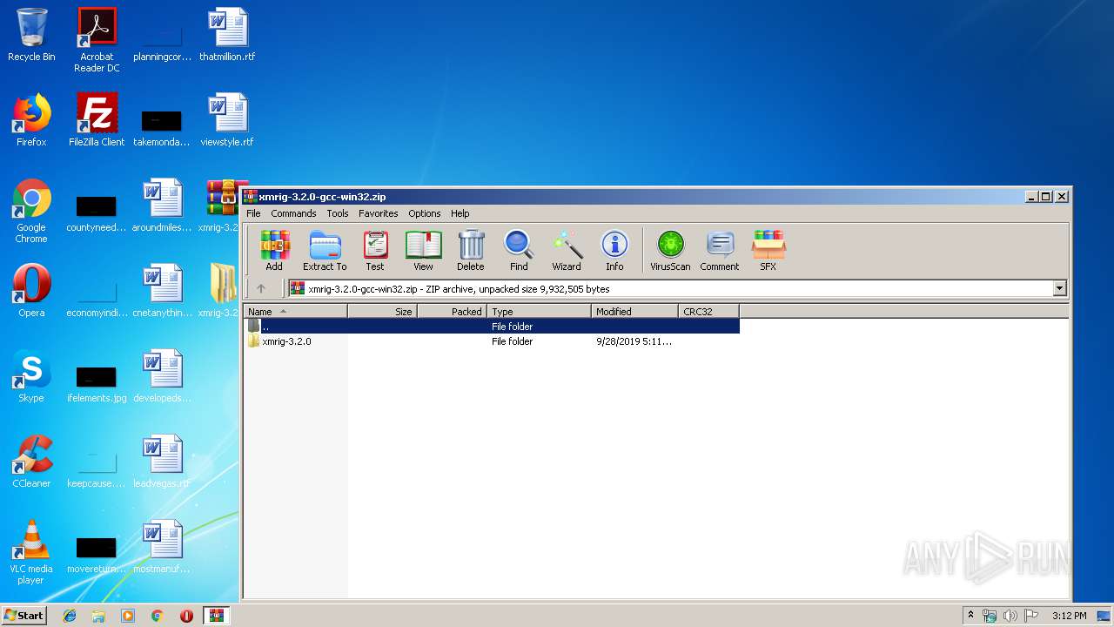Click the Delete toolbar icon
The height and width of the screenshot is (627, 1114).
point(470,251)
